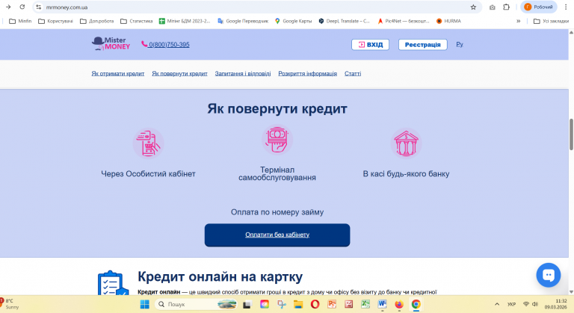
Task: Open Firefox from taskbar
Action: point(399,304)
